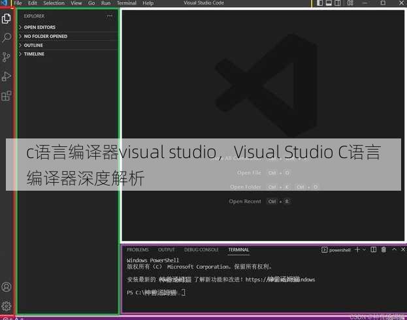Open the Source Control view
Viewport: 407px width, 320px height.
point(7,57)
